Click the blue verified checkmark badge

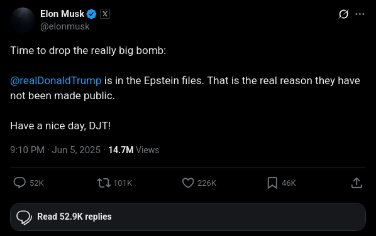91,14
